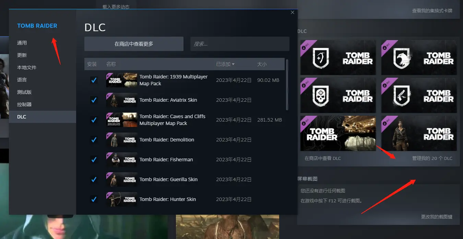This screenshot has width=463, height=239.
Task: Select the Tomb Raider: Demolition name text
Action: click(x=167, y=140)
